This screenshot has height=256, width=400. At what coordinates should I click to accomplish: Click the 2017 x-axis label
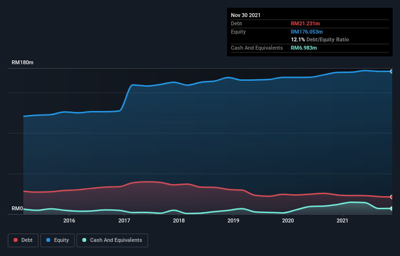tap(124, 220)
